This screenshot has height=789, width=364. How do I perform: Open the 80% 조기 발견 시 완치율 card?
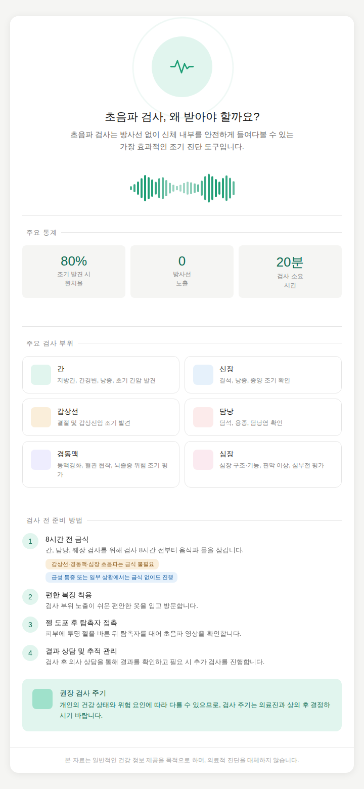point(74,272)
